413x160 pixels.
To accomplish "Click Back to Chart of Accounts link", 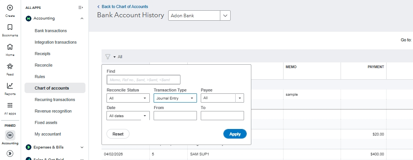I will click(123, 7).
